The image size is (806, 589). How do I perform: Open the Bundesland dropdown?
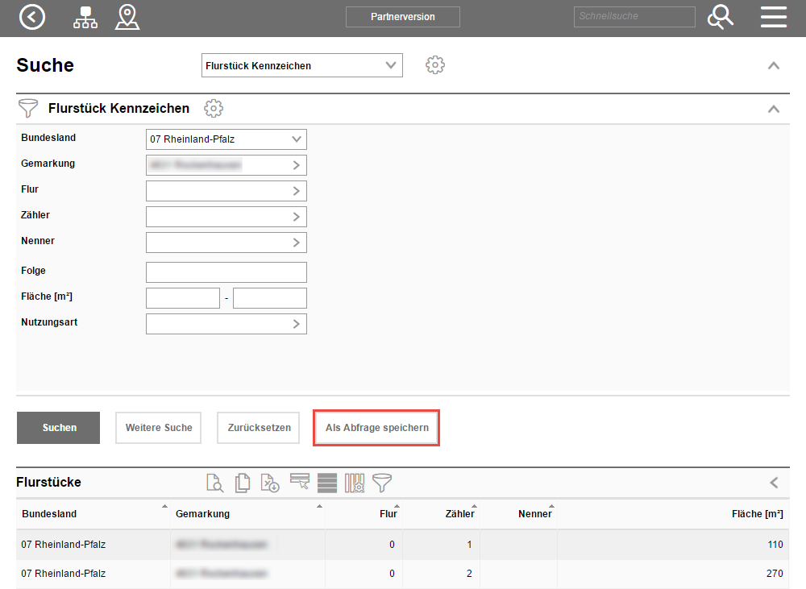coord(226,139)
